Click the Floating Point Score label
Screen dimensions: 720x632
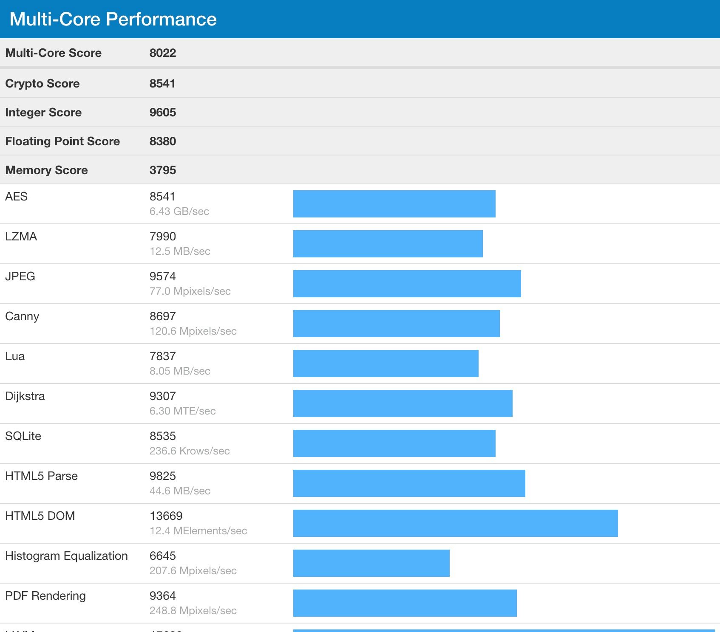pos(62,141)
